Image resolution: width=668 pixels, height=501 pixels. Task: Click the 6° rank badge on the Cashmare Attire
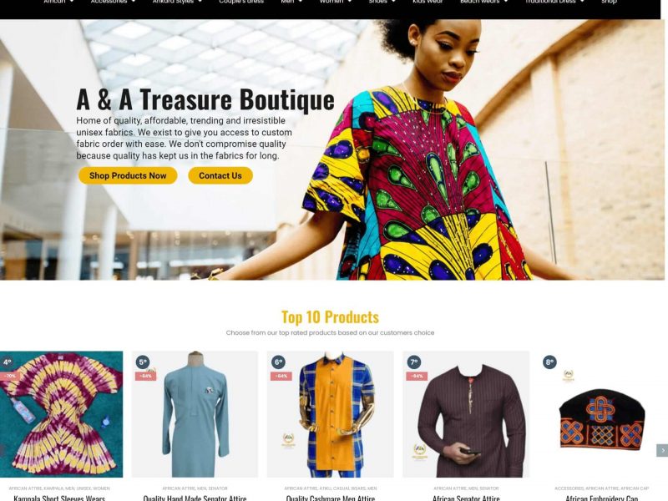[x=278, y=362]
